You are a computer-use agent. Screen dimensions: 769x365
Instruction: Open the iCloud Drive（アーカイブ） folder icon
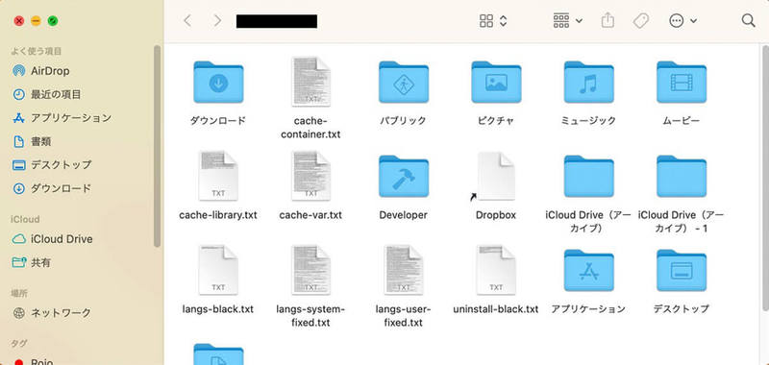[x=588, y=176]
